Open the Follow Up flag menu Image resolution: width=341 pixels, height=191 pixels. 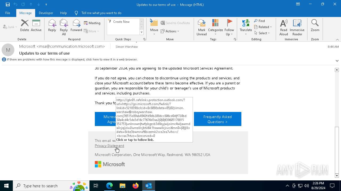229,27
